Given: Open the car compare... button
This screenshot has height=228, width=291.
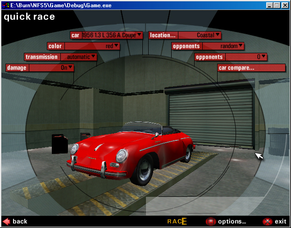Looking at the screenshot, I should click(251, 68).
